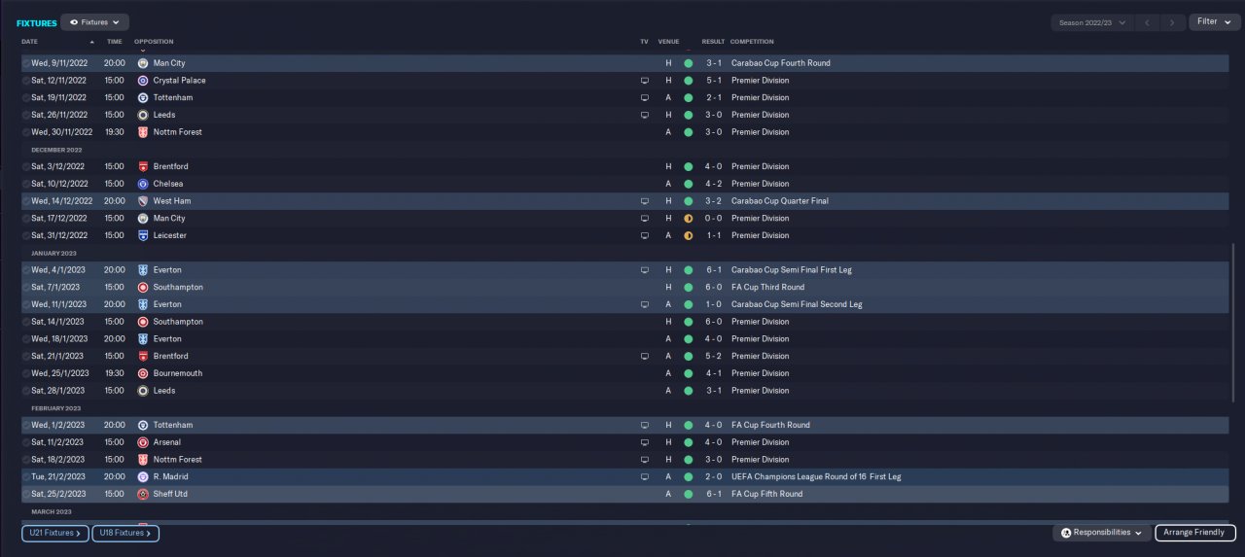1245x557 pixels.
Task: Click the Leicester club badge
Action: click(143, 235)
